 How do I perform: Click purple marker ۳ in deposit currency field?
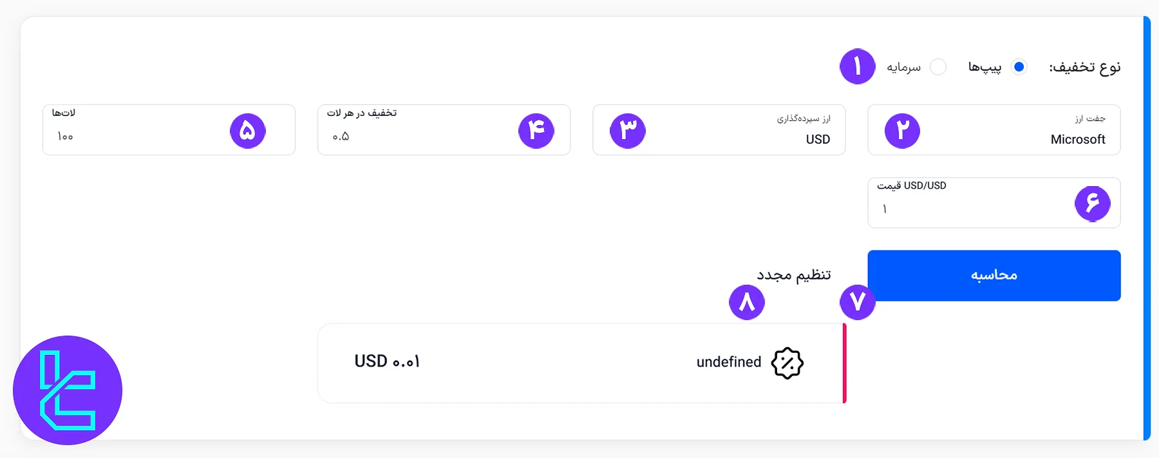(x=628, y=130)
